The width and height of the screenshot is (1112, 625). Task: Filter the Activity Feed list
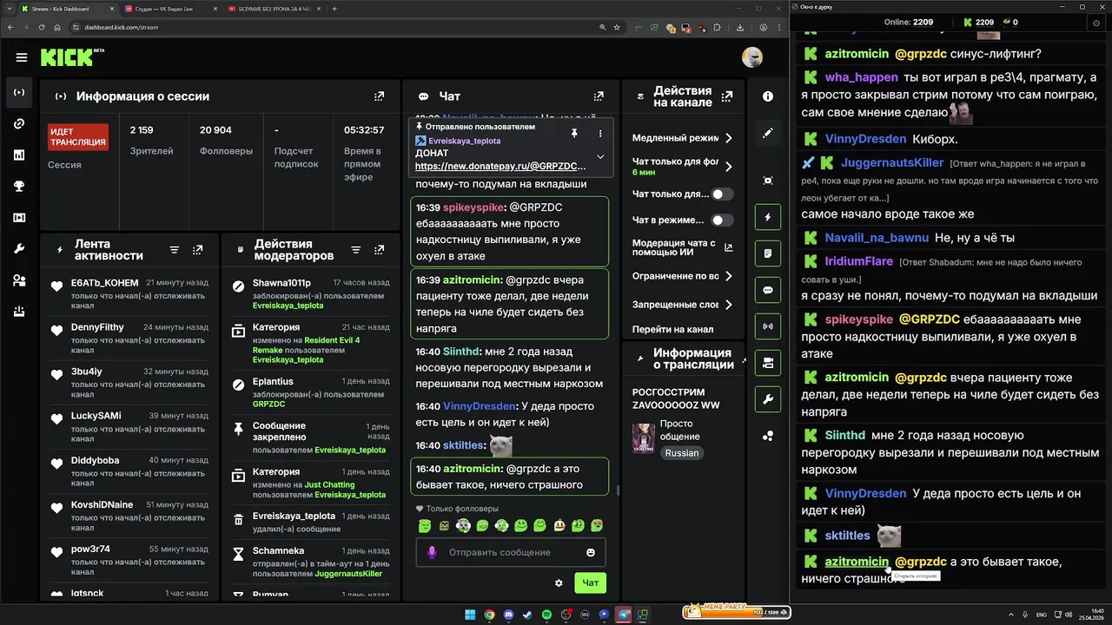[174, 250]
